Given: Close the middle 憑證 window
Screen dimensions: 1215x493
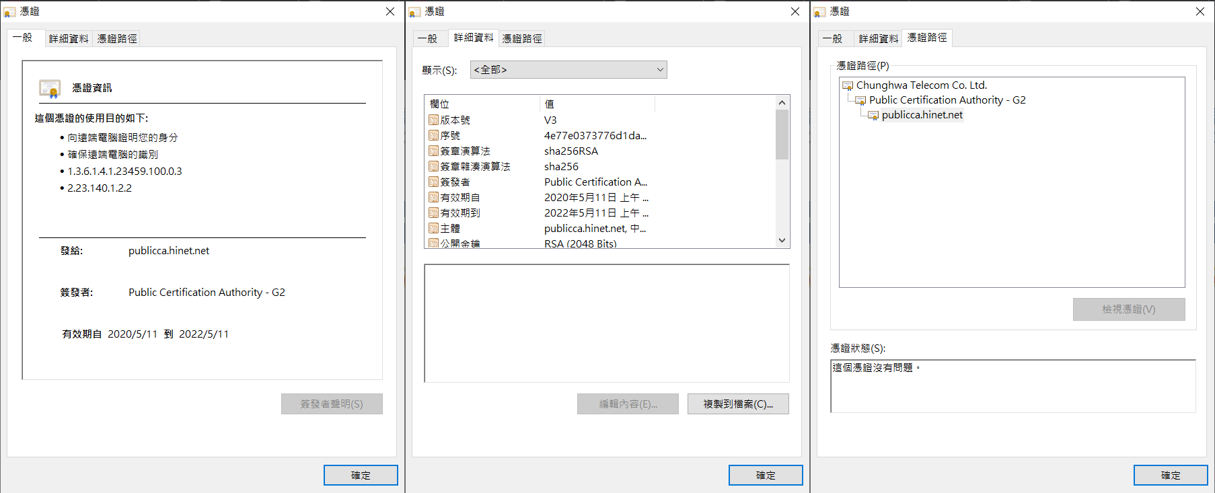Looking at the screenshot, I should click(x=795, y=11).
